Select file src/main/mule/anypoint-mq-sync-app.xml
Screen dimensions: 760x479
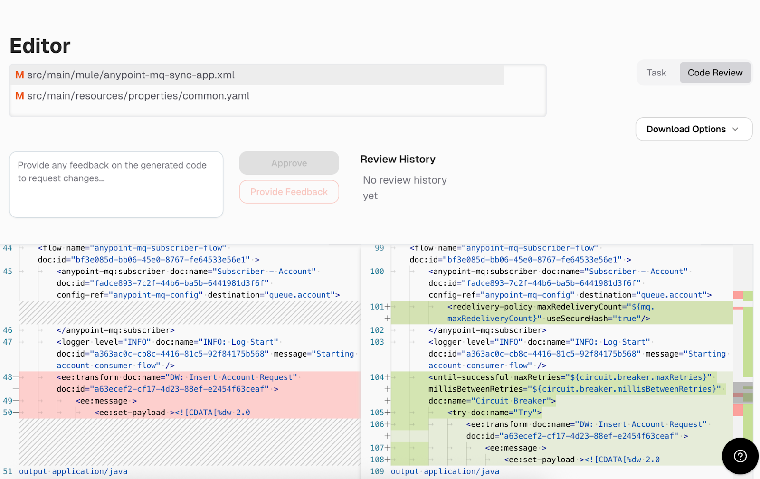[256, 75]
